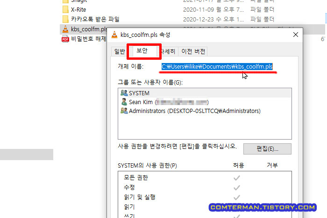Open the 일반 tab
This screenshot has height=218, width=327.
[120, 51]
